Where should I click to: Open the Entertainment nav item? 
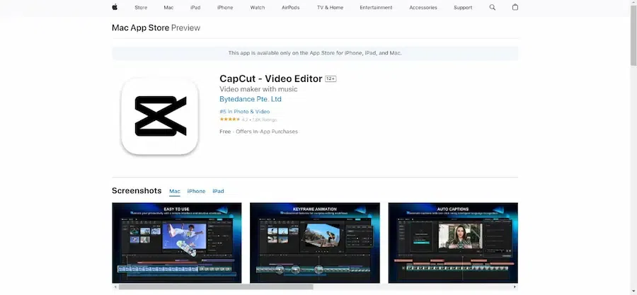pyautogui.click(x=377, y=7)
